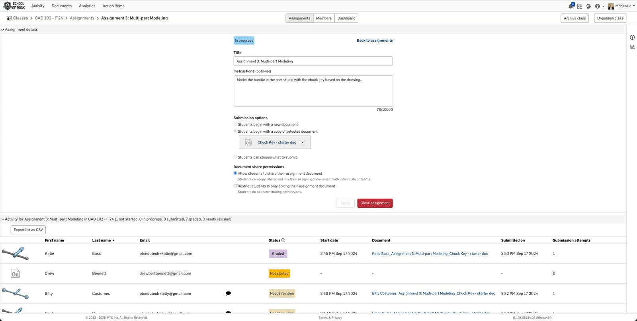Image resolution: width=637 pixels, height=321 pixels.
Task: Open the App Store grid icon
Action: (580, 6)
